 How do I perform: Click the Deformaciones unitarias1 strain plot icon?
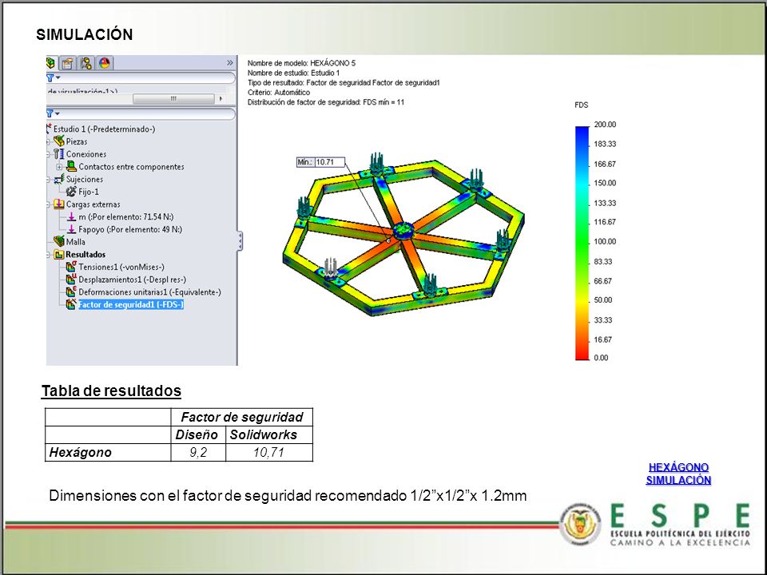[x=71, y=292]
